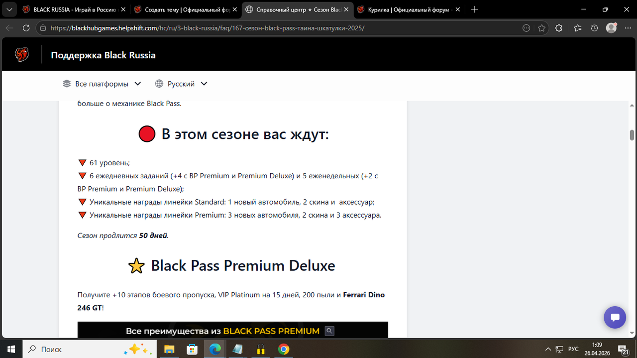
Task: Select the Справочный центр tab
Action: pos(297,9)
